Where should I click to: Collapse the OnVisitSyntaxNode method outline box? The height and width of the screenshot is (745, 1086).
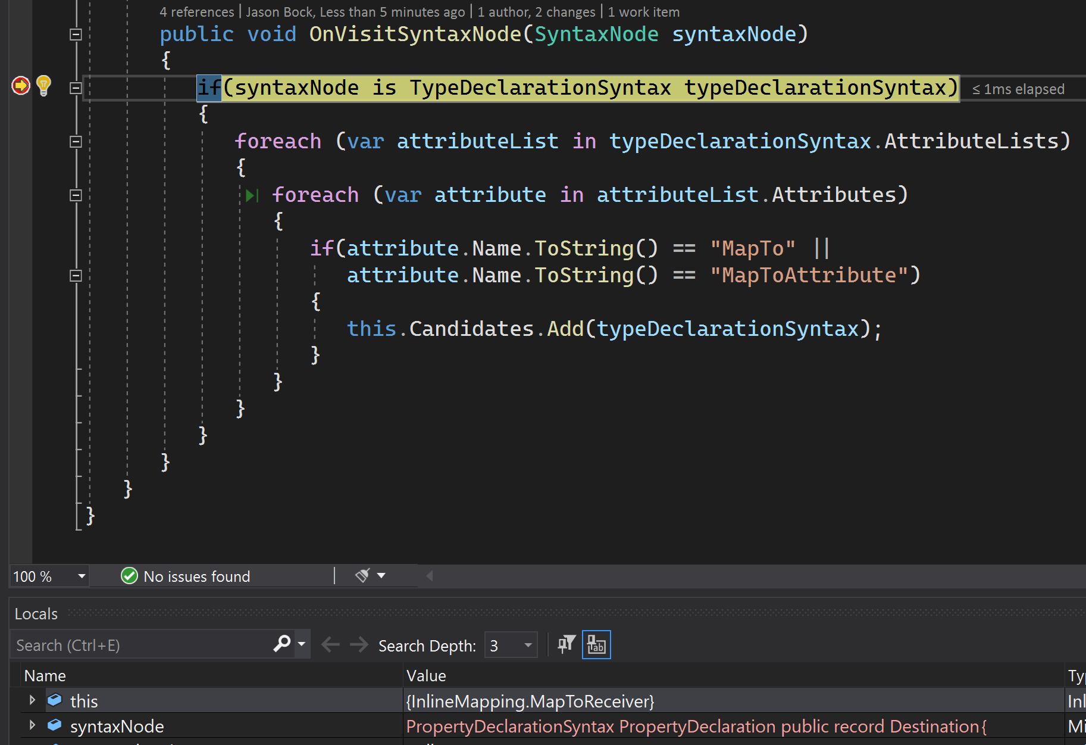click(76, 35)
